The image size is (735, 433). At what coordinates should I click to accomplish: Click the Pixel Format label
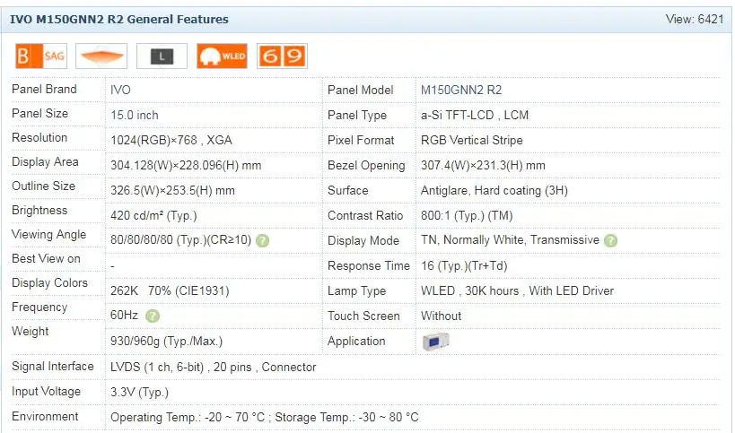point(361,141)
